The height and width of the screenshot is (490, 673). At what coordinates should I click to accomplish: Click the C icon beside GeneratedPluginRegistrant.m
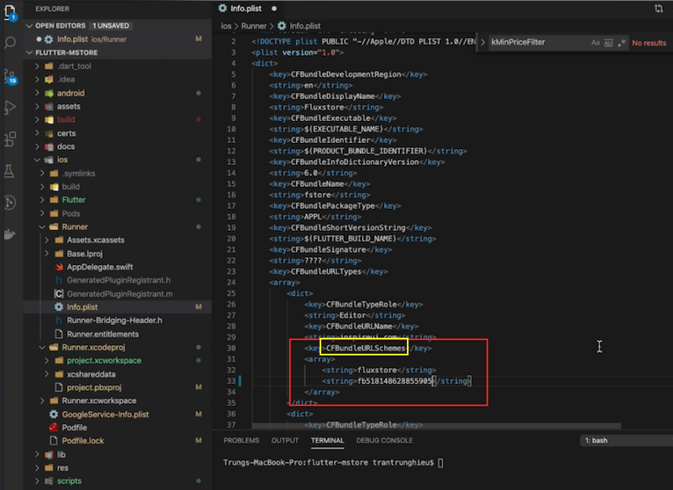(x=58, y=294)
